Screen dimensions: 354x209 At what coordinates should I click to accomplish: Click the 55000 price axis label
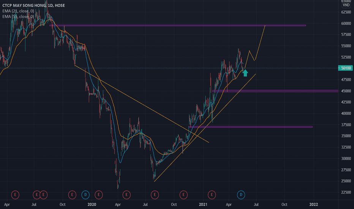(346, 46)
